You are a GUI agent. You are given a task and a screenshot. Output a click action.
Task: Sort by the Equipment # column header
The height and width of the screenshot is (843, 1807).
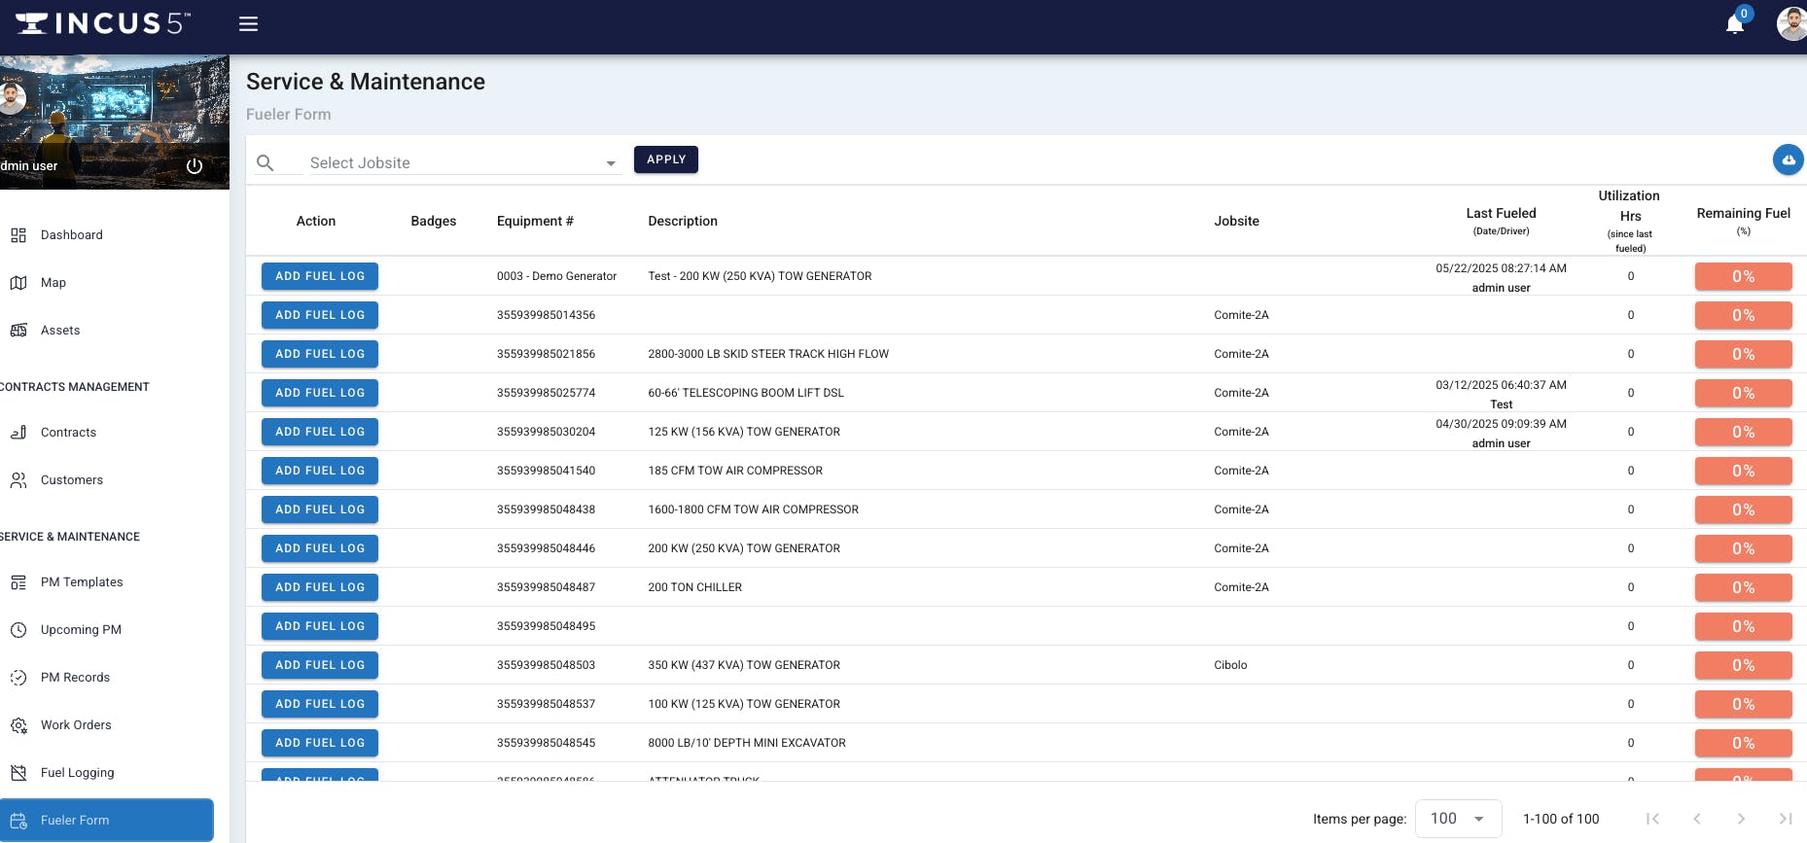click(x=535, y=222)
